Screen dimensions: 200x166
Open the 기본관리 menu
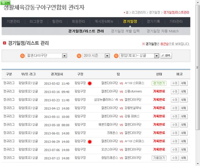point(13,22)
